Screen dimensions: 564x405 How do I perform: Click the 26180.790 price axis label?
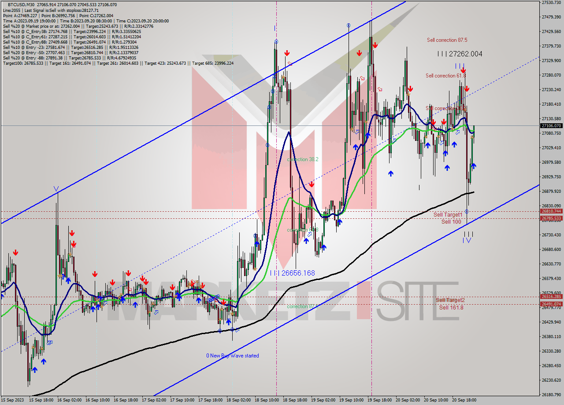point(551,394)
